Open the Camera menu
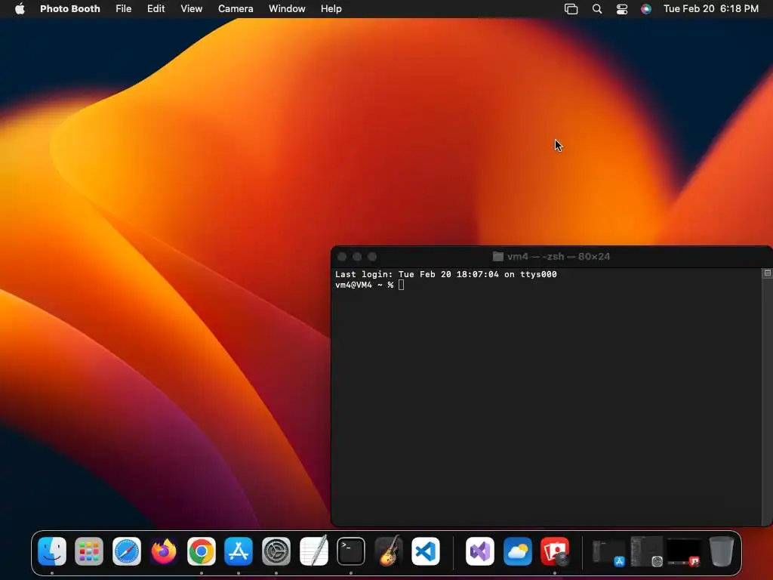 tap(236, 8)
